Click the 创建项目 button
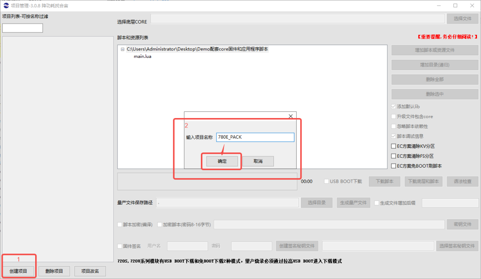The width and height of the screenshot is (481, 279). click(x=18, y=271)
